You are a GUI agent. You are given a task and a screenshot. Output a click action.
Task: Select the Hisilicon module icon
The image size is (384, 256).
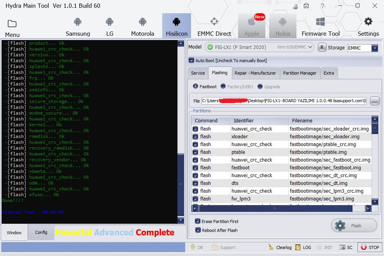pos(176,22)
